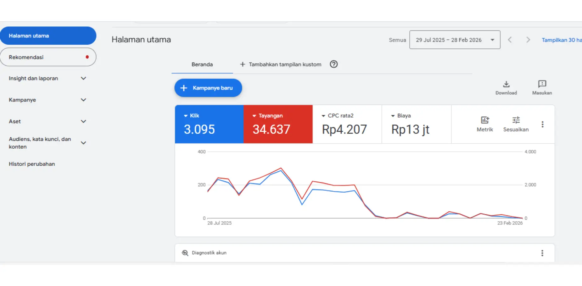The height and width of the screenshot is (286, 582).
Task: Open the Metrik chart icon
Action: pyautogui.click(x=484, y=120)
